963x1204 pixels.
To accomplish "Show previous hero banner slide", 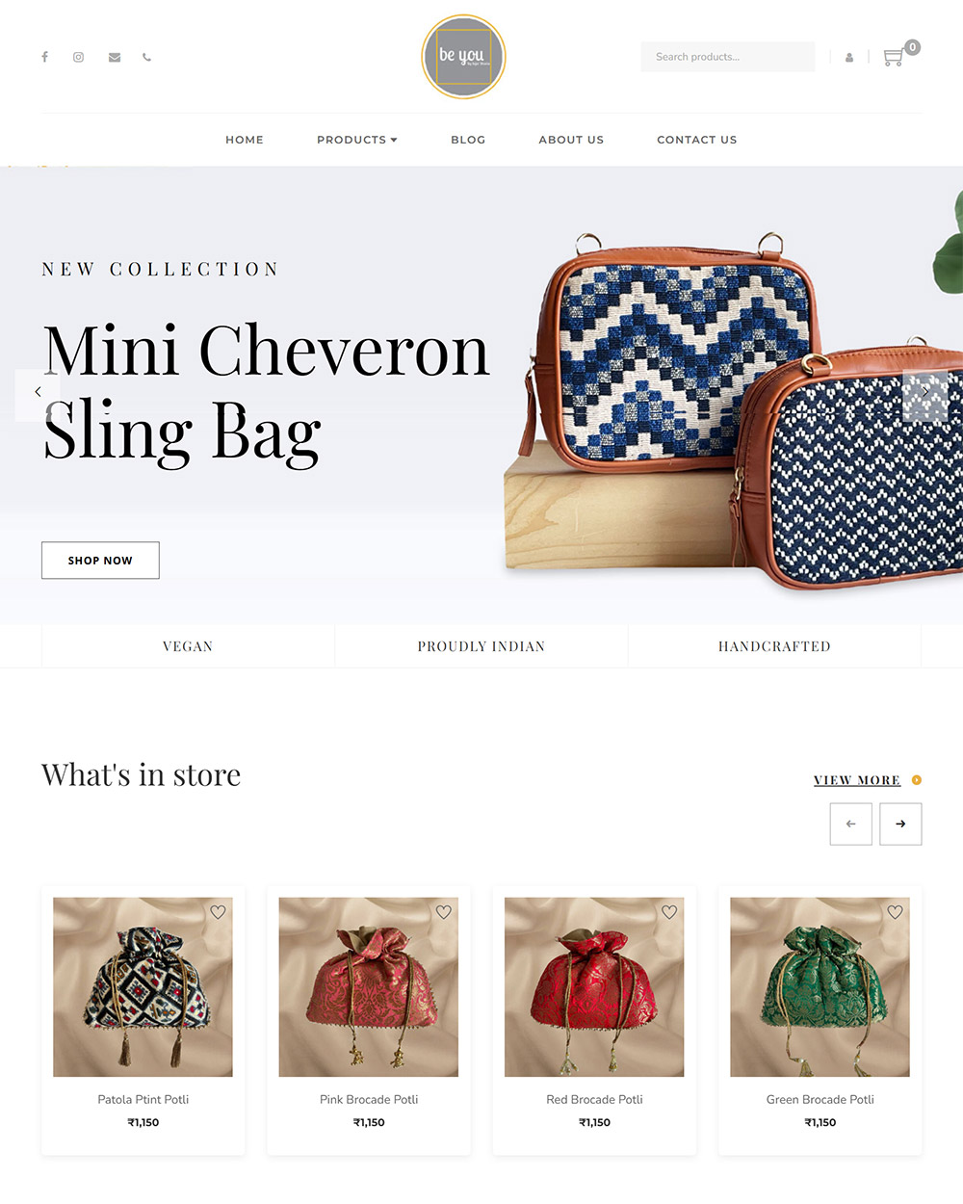I will point(38,392).
